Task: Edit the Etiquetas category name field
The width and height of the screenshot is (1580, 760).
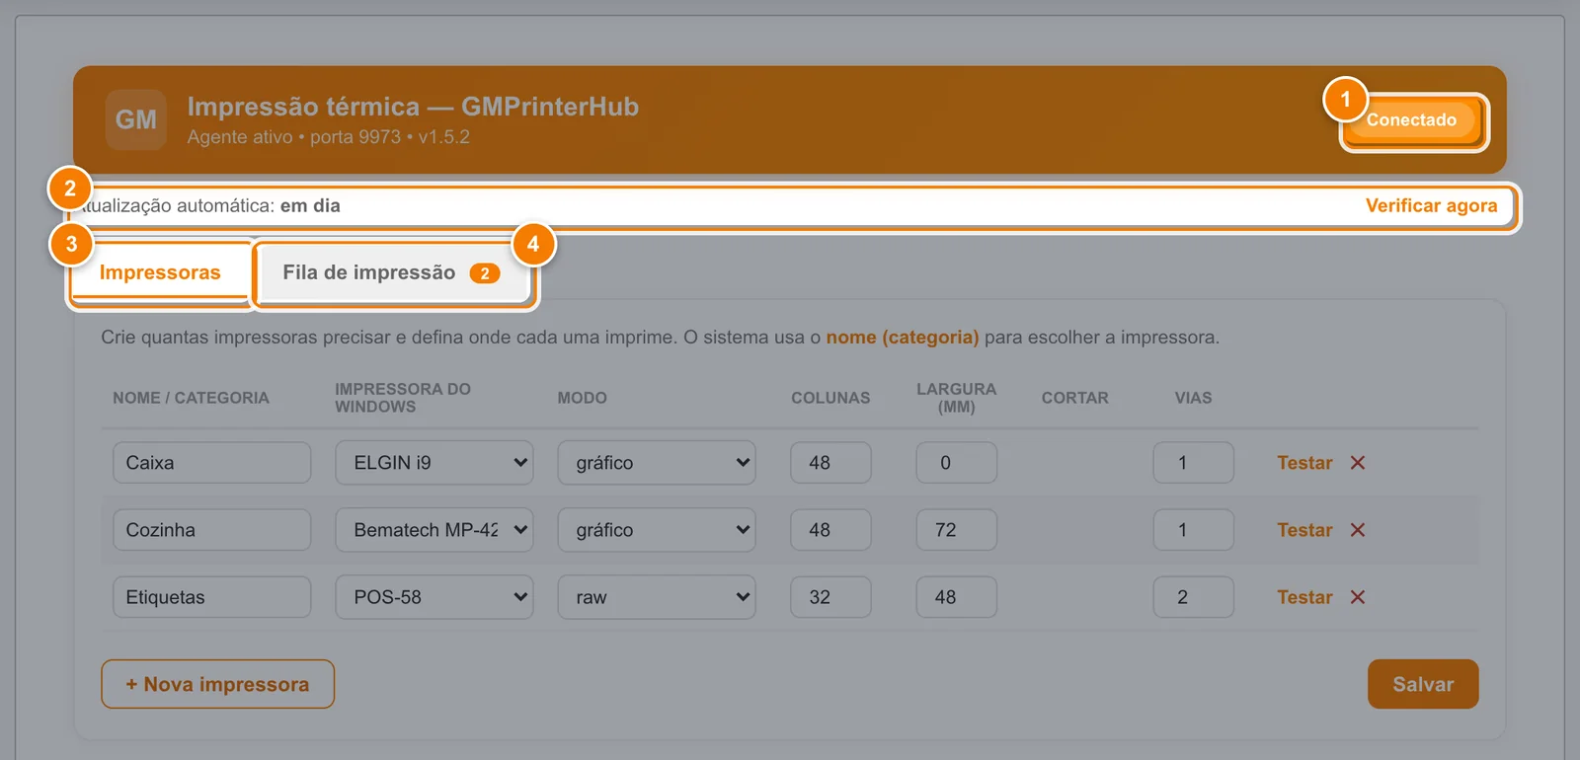Action: pos(211,597)
